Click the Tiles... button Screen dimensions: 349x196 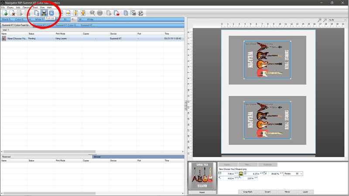tap(248, 165)
